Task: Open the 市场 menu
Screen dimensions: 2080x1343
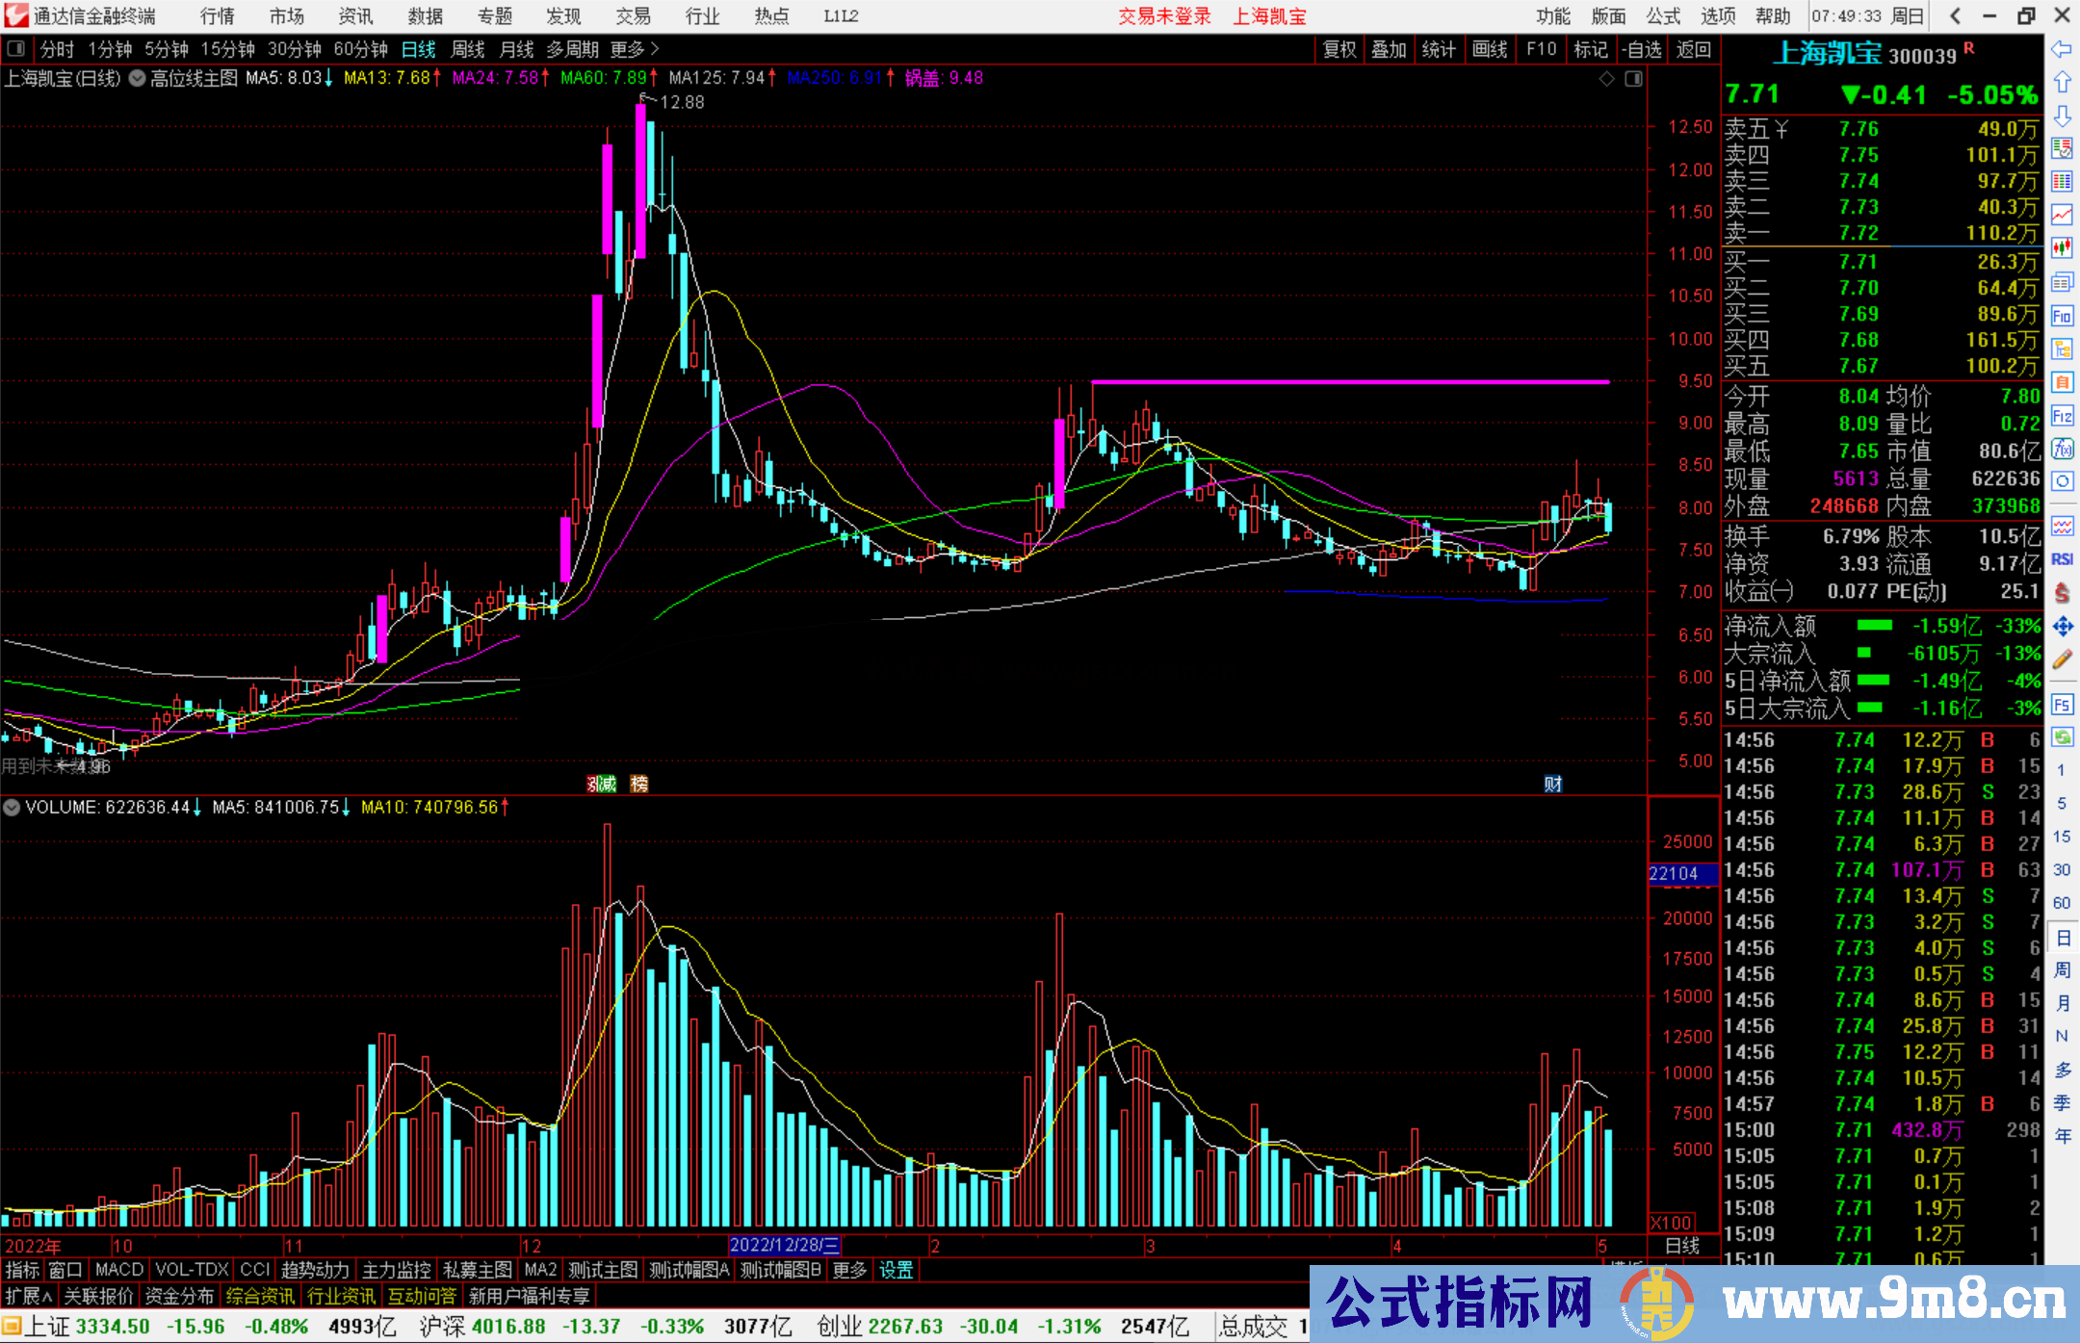Action: click(x=287, y=16)
